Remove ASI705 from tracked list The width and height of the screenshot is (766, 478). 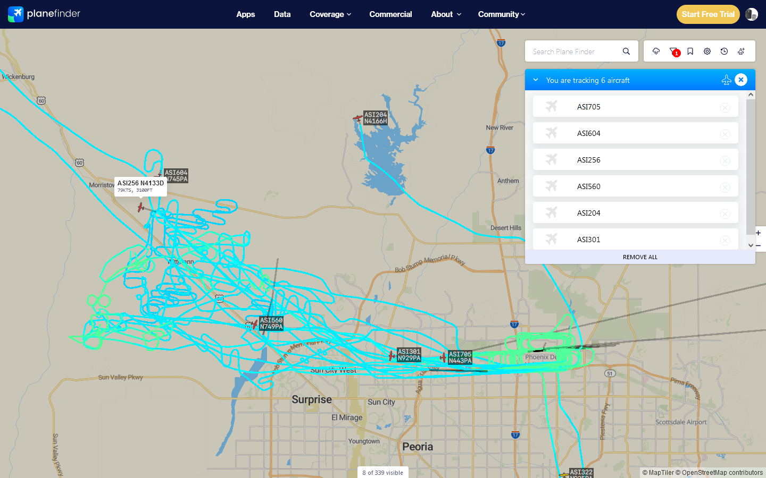[725, 108]
